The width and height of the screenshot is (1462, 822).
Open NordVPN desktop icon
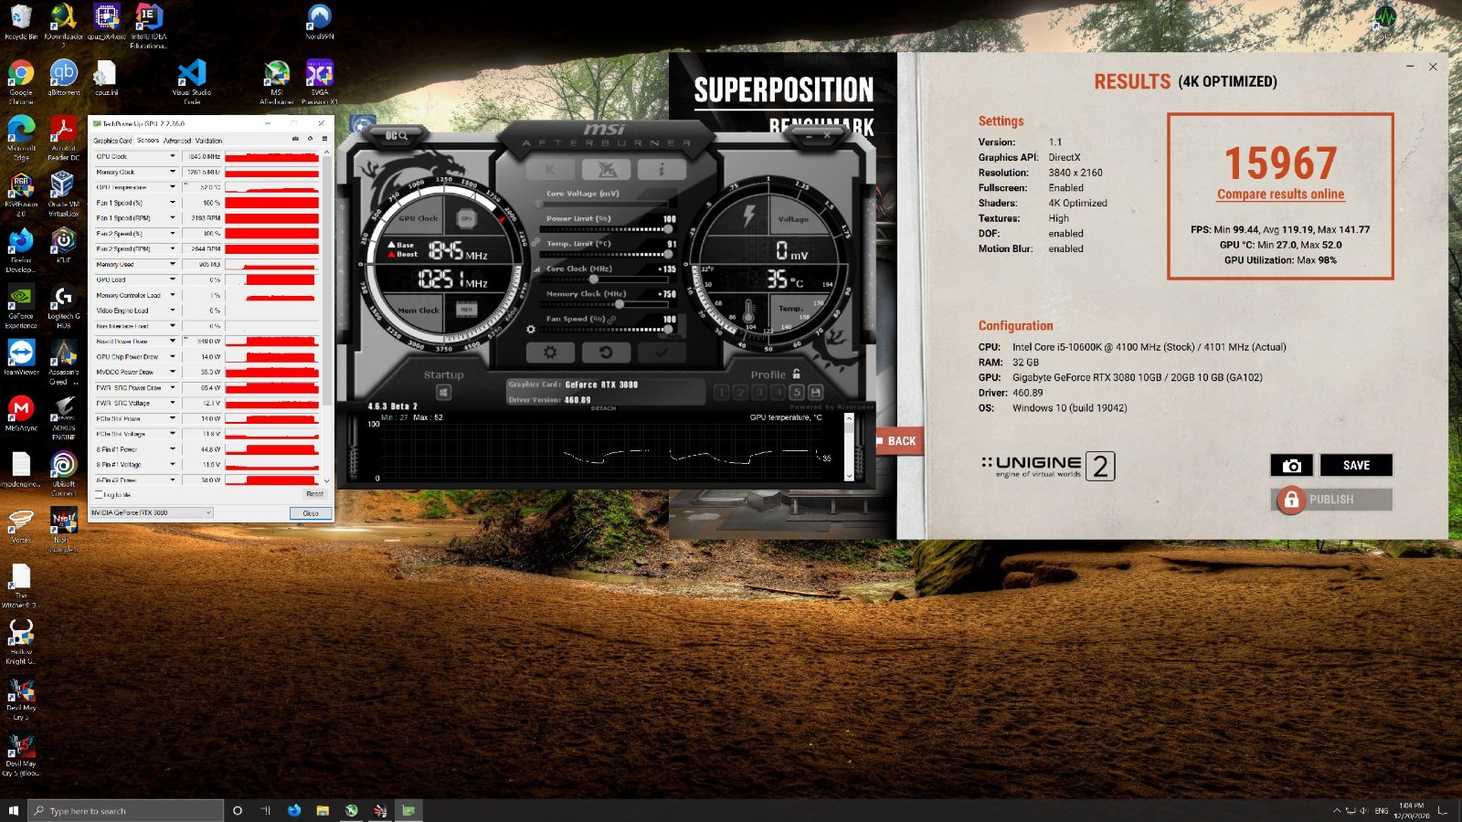[320, 22]
